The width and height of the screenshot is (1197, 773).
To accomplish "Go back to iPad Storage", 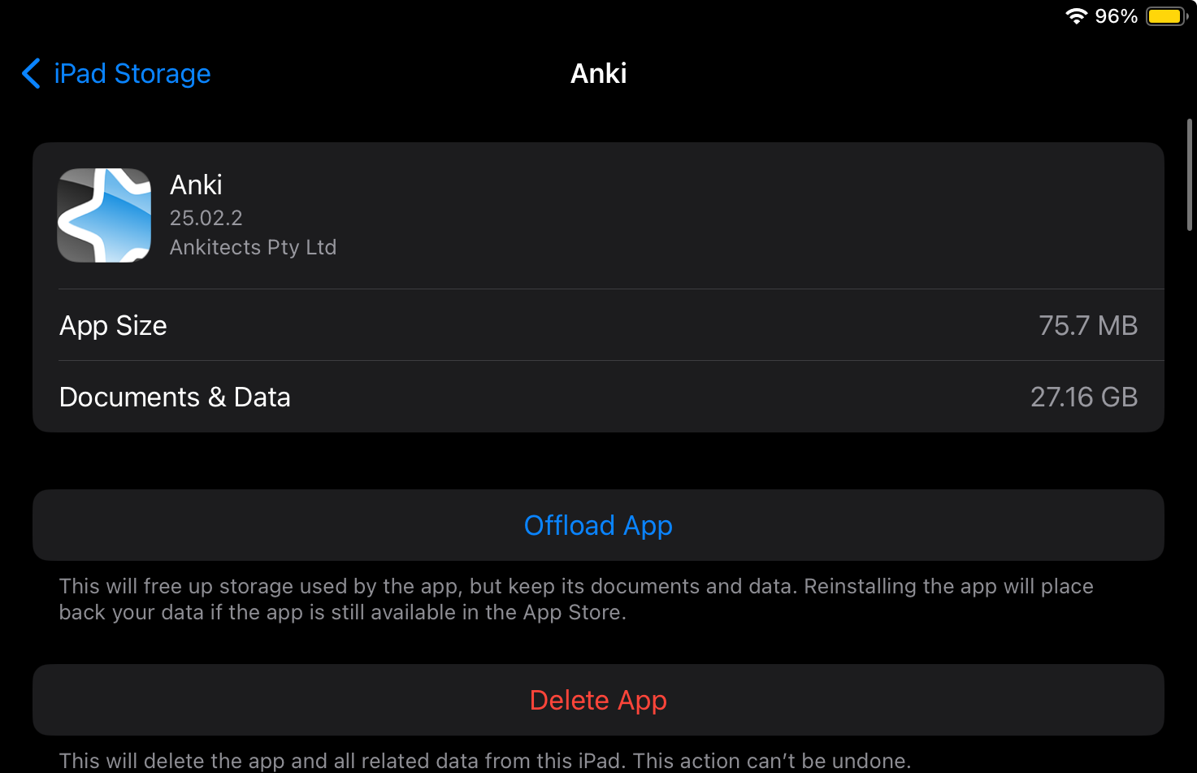I will pyautogui.click(x=132, y=74).
